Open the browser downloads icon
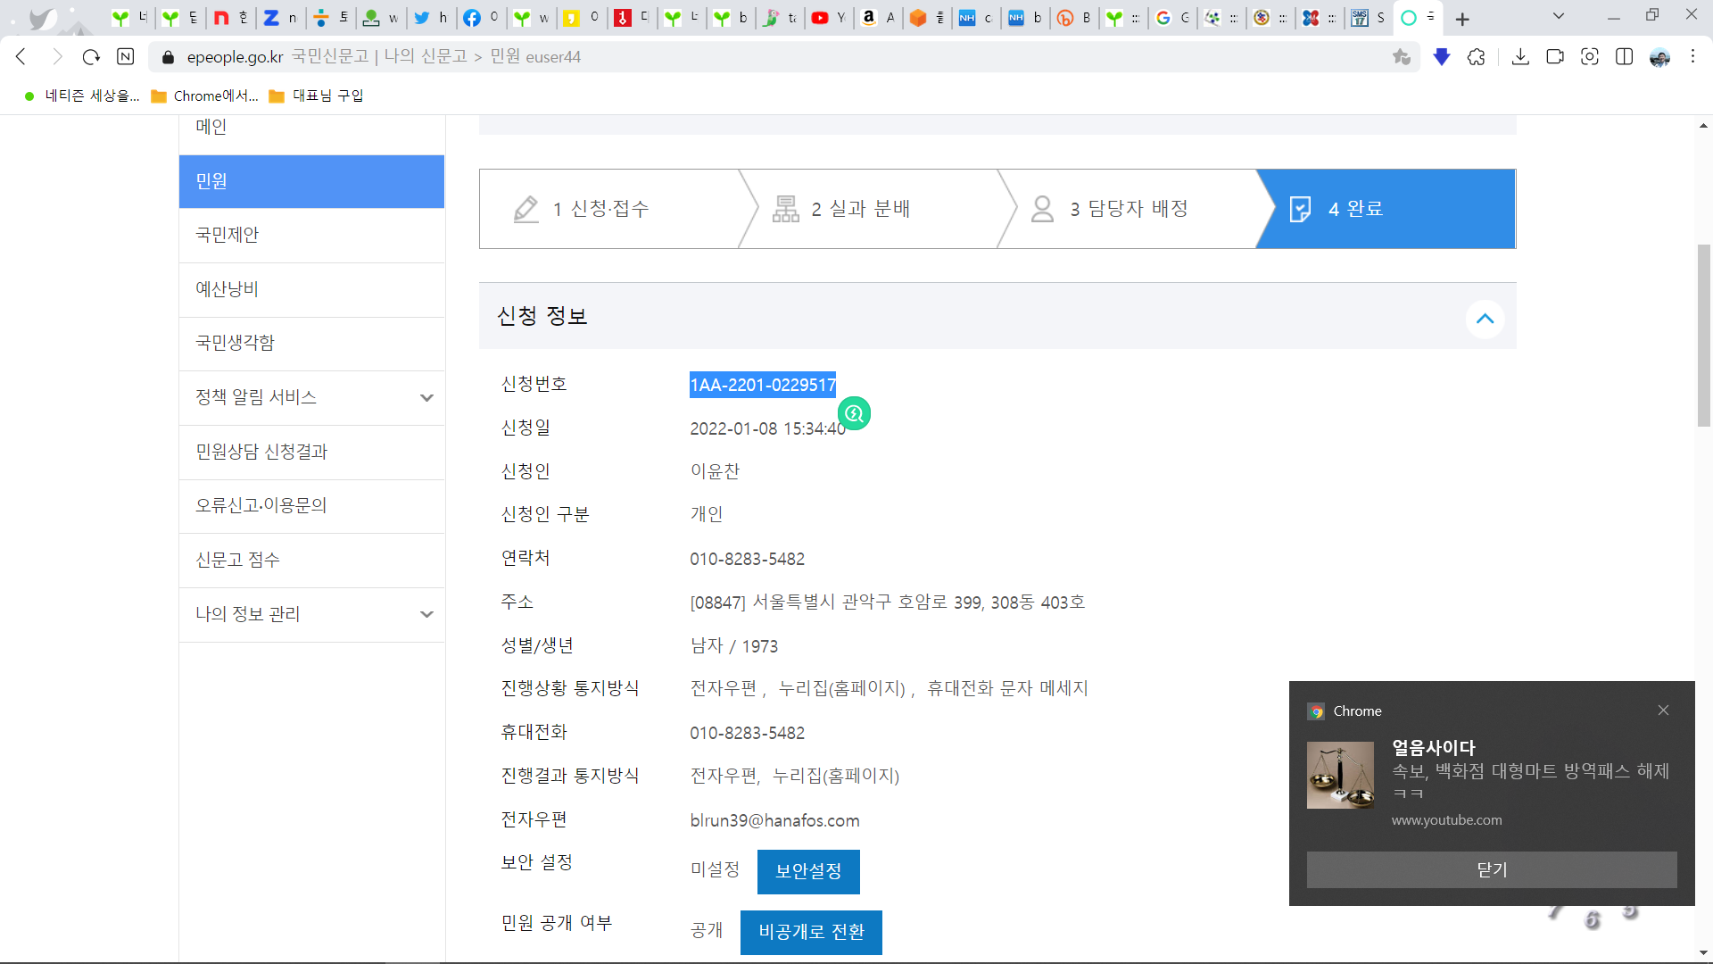Screen dimensions: 1713x964 [x=1521, y=57]
